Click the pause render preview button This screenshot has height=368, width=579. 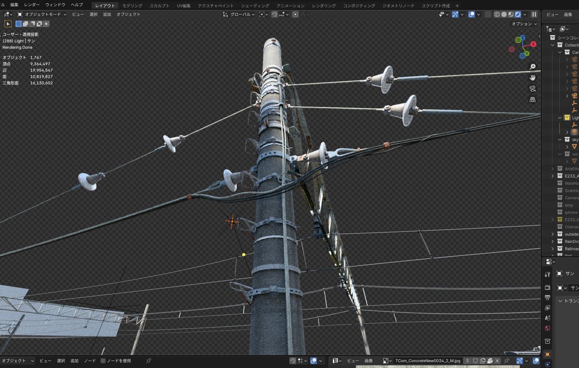coord(534,14)
